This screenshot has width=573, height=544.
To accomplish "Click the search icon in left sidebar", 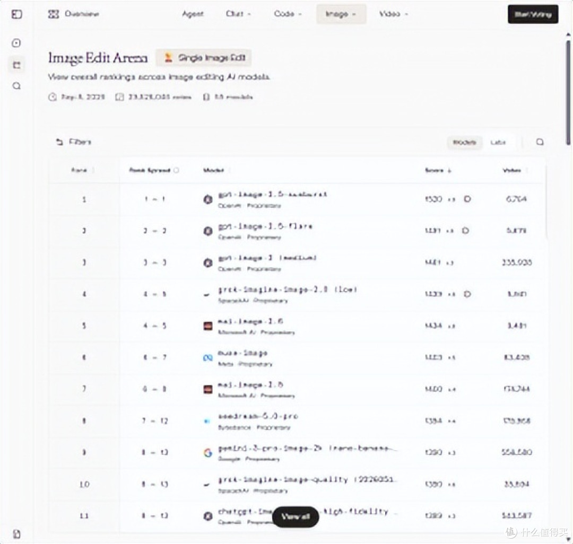I will (16, 86).
